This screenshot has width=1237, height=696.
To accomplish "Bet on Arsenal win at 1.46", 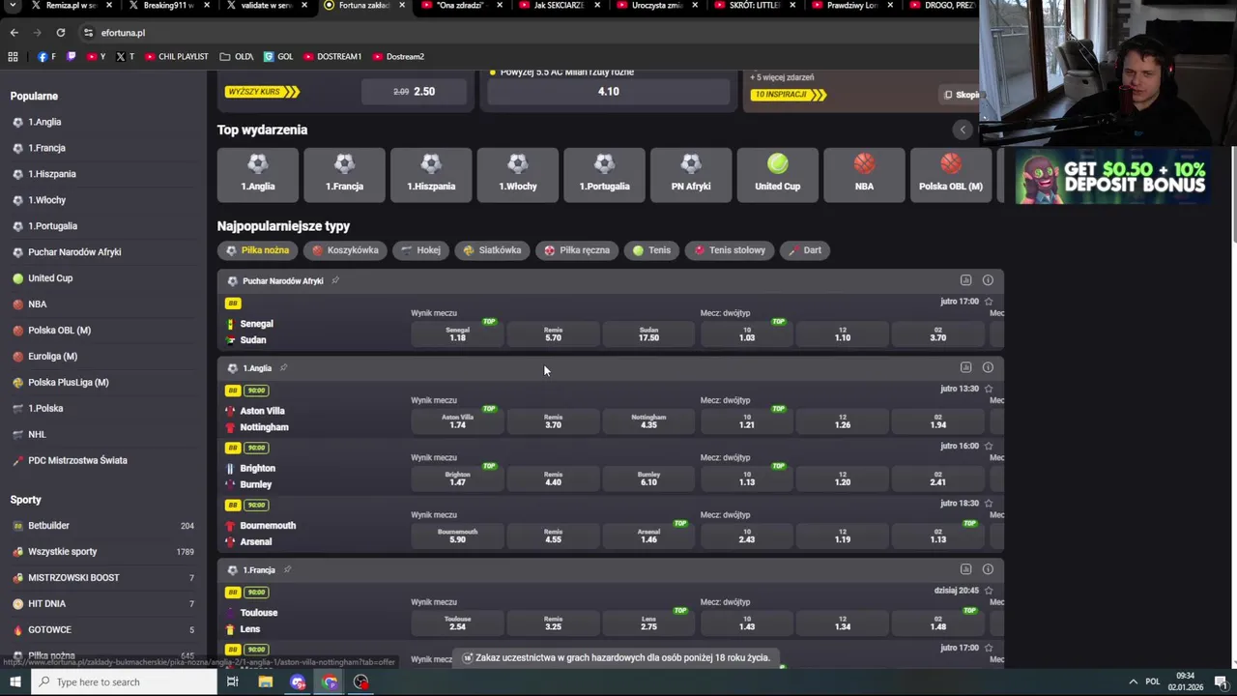I will coord(648,536).
